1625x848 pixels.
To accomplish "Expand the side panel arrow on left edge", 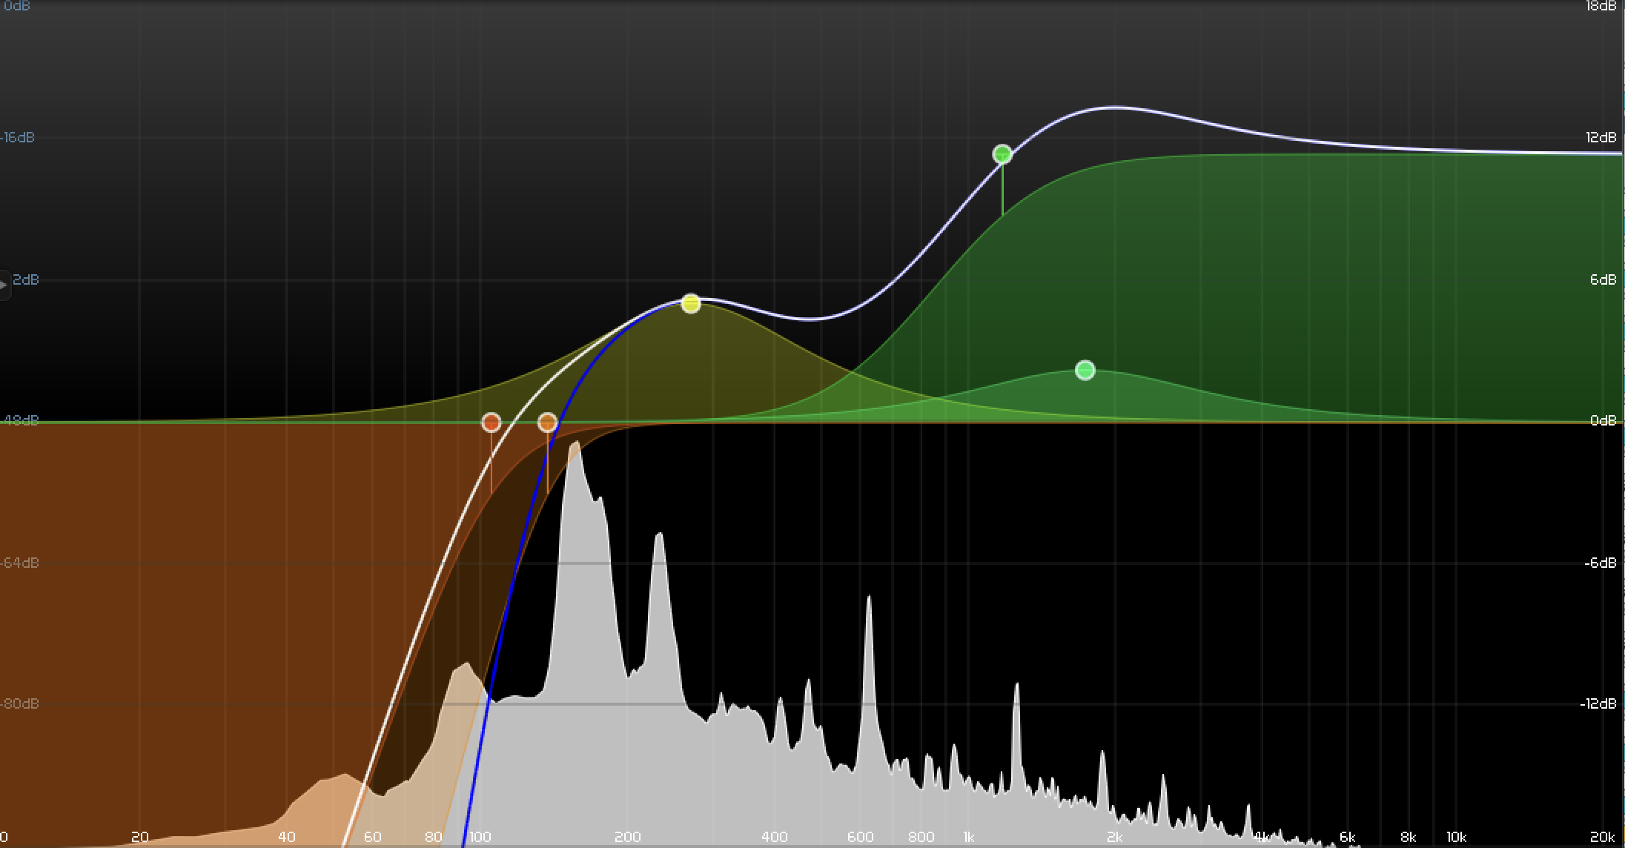I will (x=4, y=285).
